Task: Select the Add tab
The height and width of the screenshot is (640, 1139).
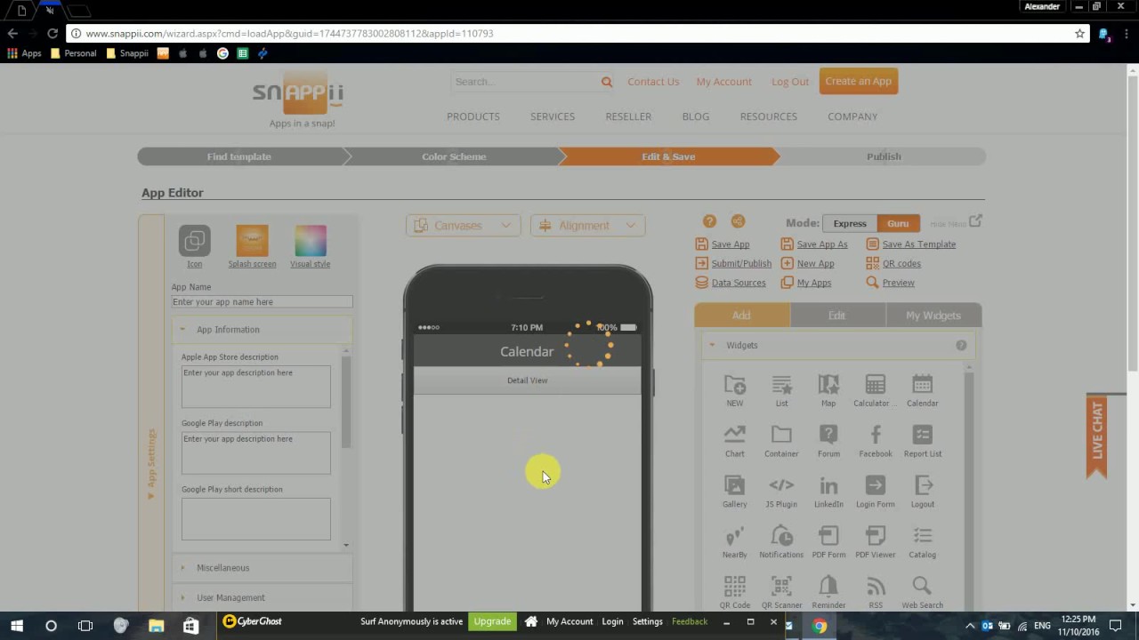Action: tap(741, 316)
